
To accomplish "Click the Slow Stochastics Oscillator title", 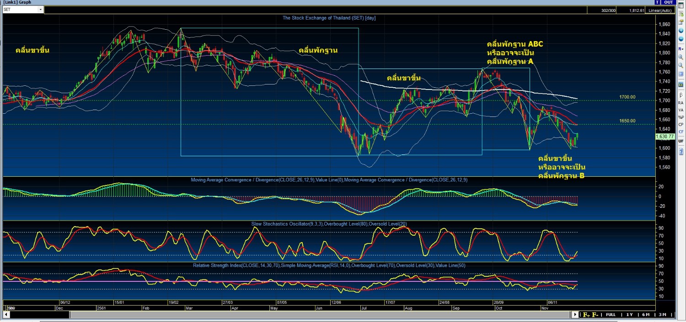I will click(x=328, y=224).
